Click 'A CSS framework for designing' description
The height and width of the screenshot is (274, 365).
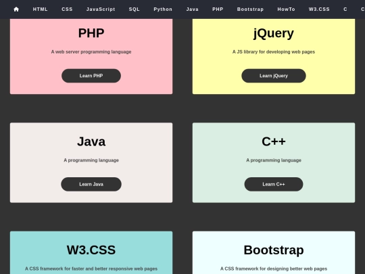[x=274, y=269]
